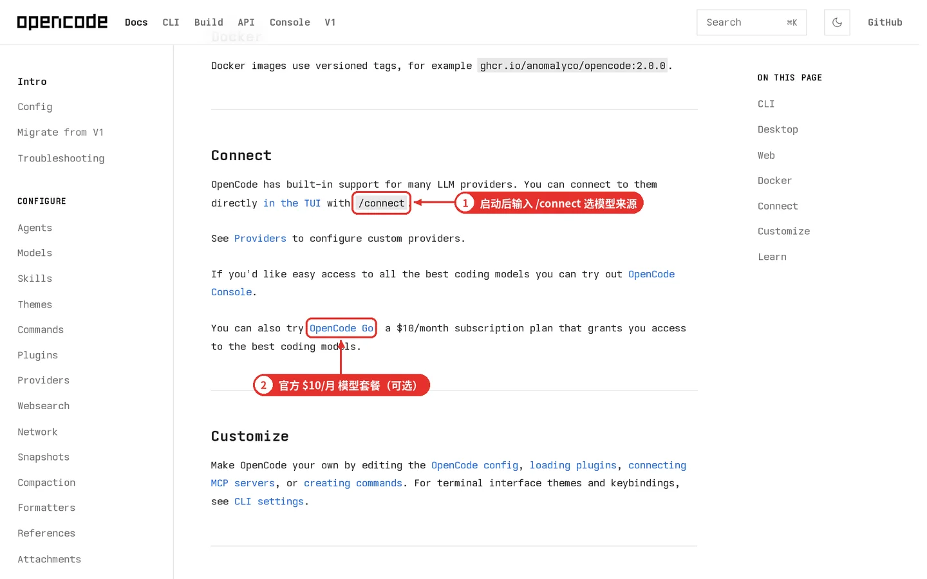Open the Providers link in Connect section
The width and height of the screenshot is (927, 579).
click(260, 239)
